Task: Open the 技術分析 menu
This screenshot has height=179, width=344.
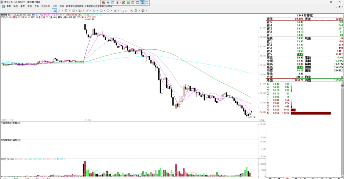Action: 46,6
